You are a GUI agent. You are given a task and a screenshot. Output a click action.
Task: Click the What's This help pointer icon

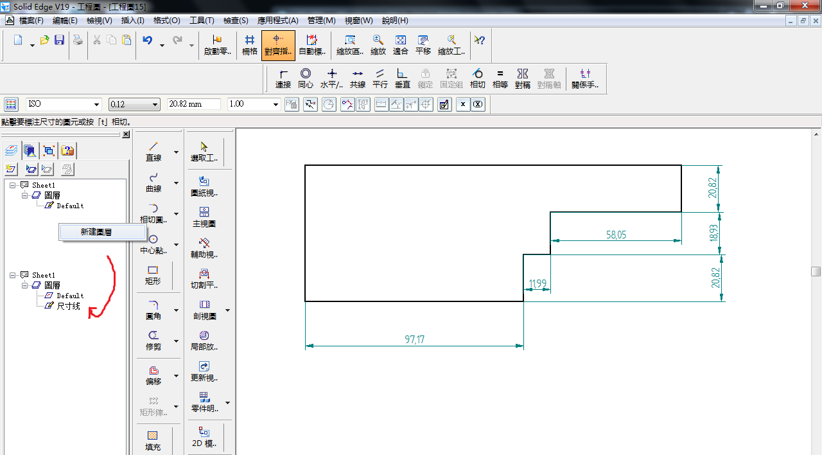coord(479,40)
